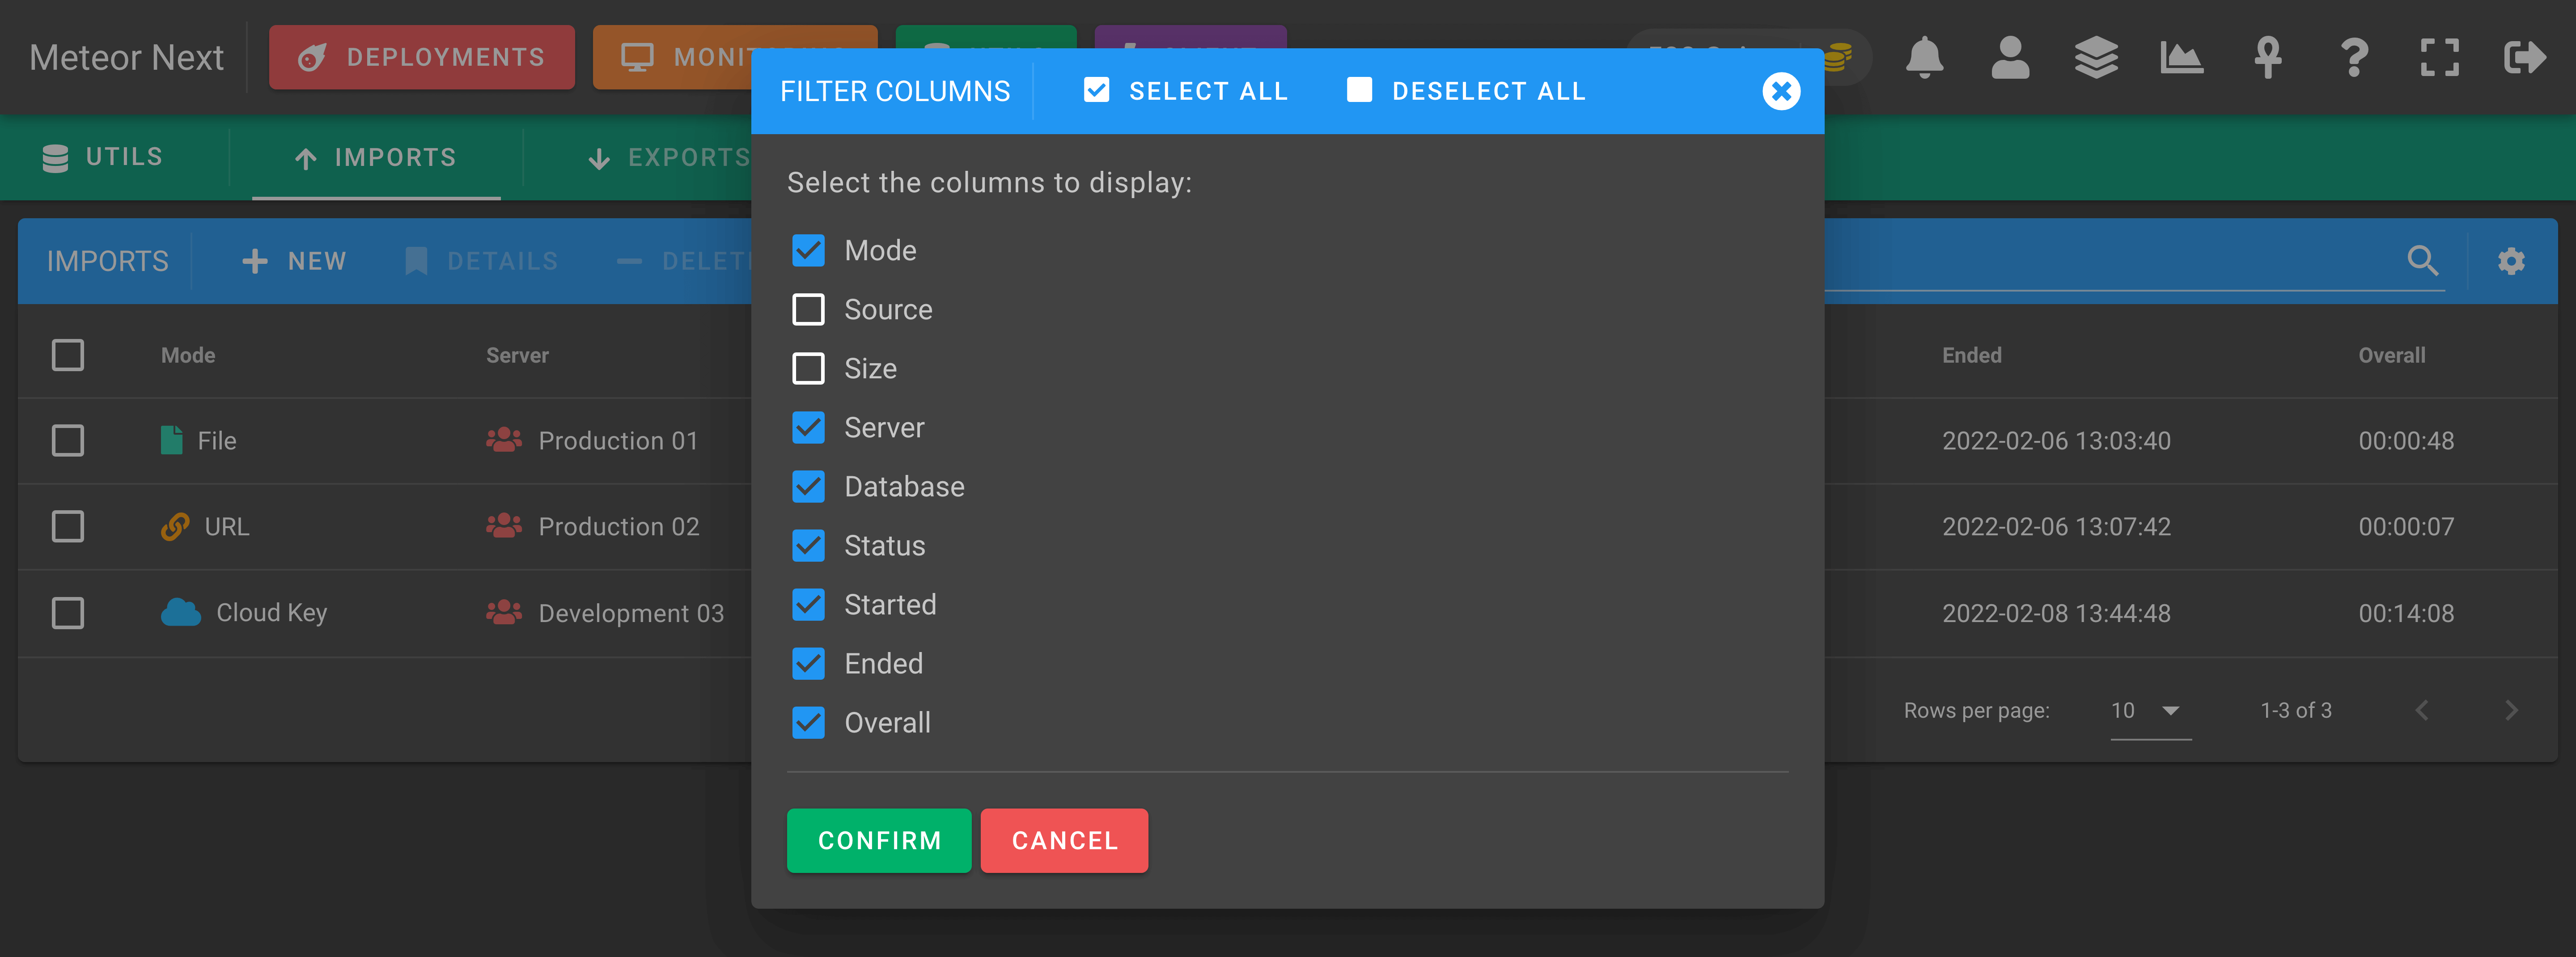The height and width of the screenshot is (957, 2576).
Task: Select the Cloud Key import row checkbox
Action: [x=67, y=612]
